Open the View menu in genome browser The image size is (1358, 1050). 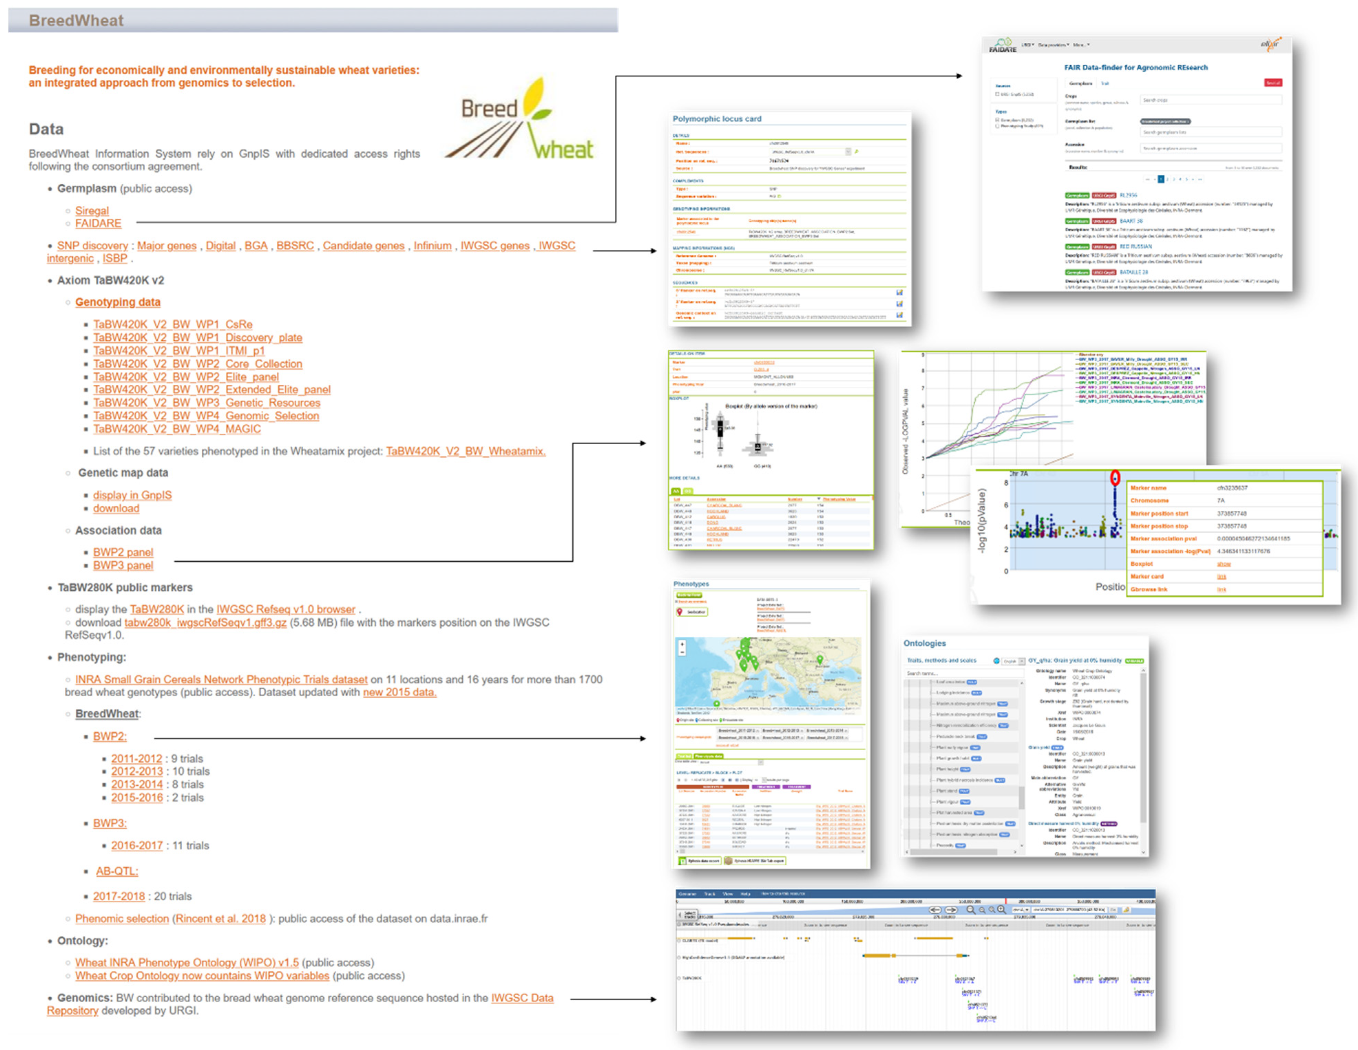tap(727, 894)
